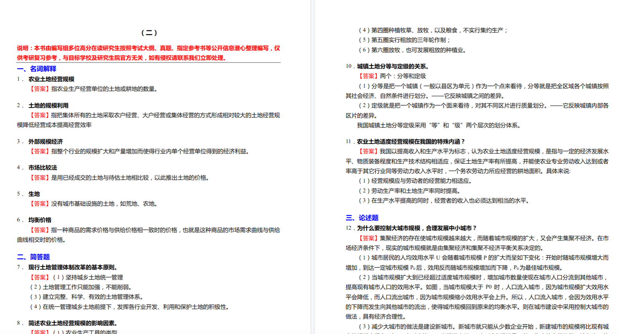Click question 12 "为什么要控制大城市规模" heading

pyautogui.click(x=416, y=228)
